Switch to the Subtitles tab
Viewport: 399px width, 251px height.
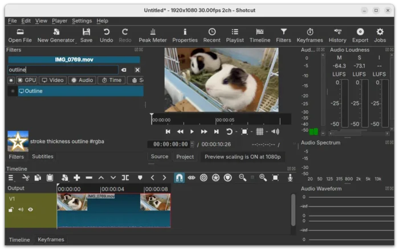[x=43, y=157]
